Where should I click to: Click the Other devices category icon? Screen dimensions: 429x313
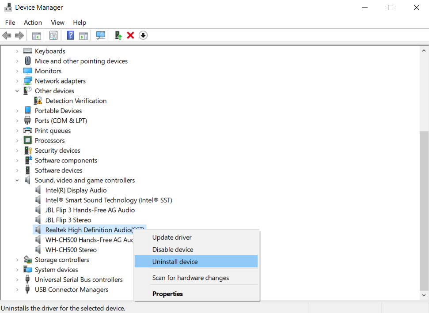(x=27, y=91)
